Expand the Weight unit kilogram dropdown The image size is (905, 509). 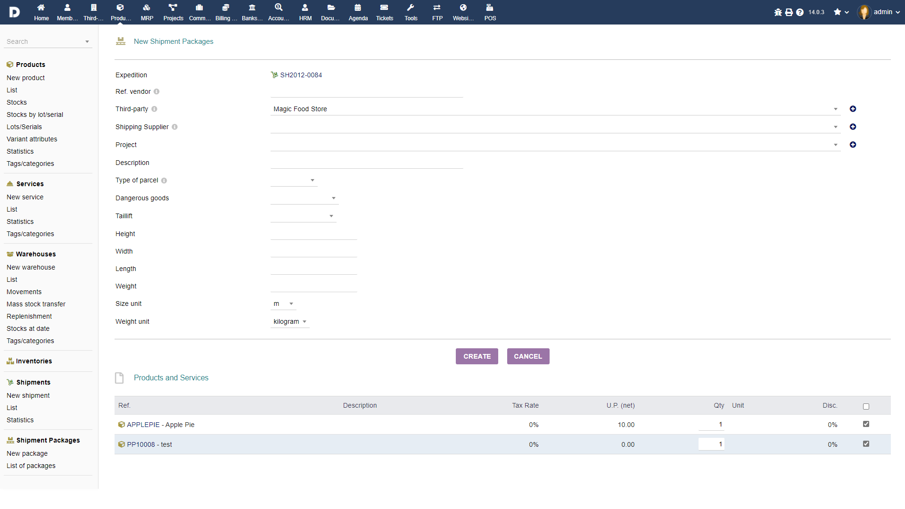click(x=290, y=322)
